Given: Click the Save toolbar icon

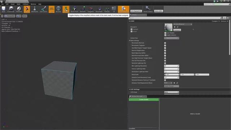Looking at the screenshot, I should (3, 9).
